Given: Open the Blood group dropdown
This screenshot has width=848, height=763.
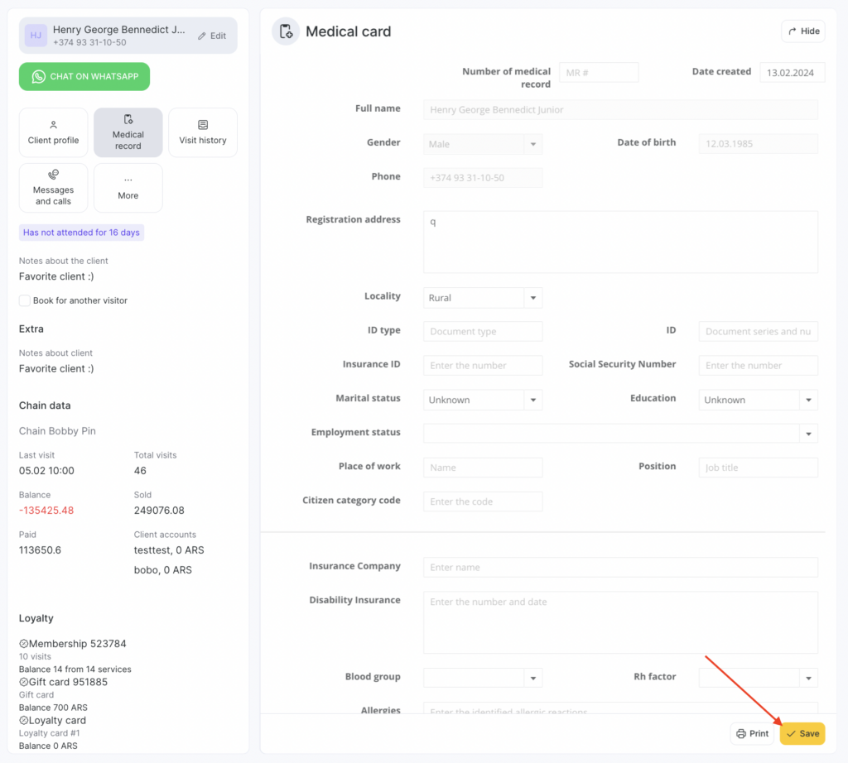Looking at the screenshot, I should pyautogui.click(x=533, y=678).
